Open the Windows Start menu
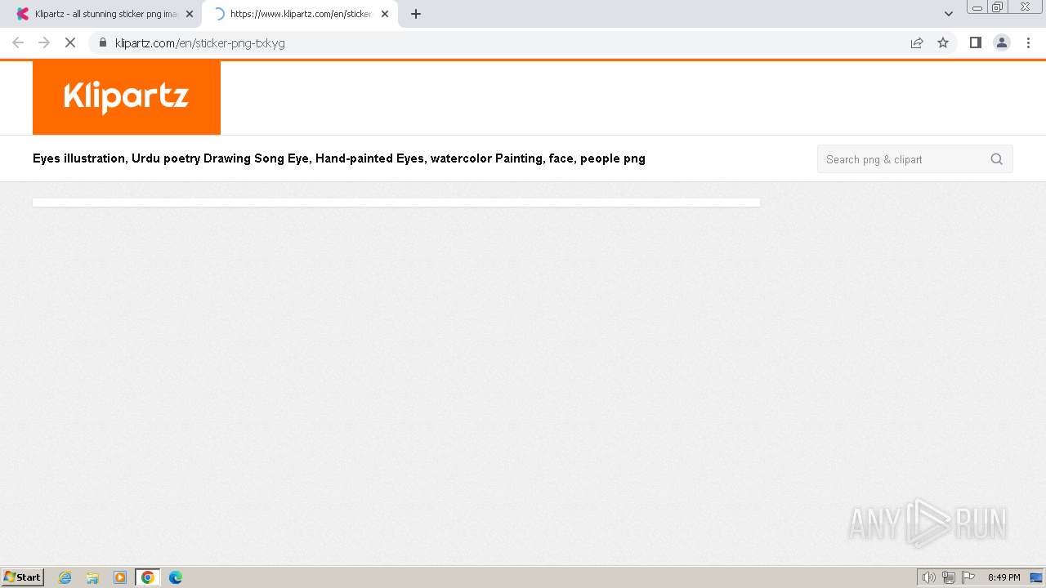Screen dimensions: 1046x588 pos(22,577)
